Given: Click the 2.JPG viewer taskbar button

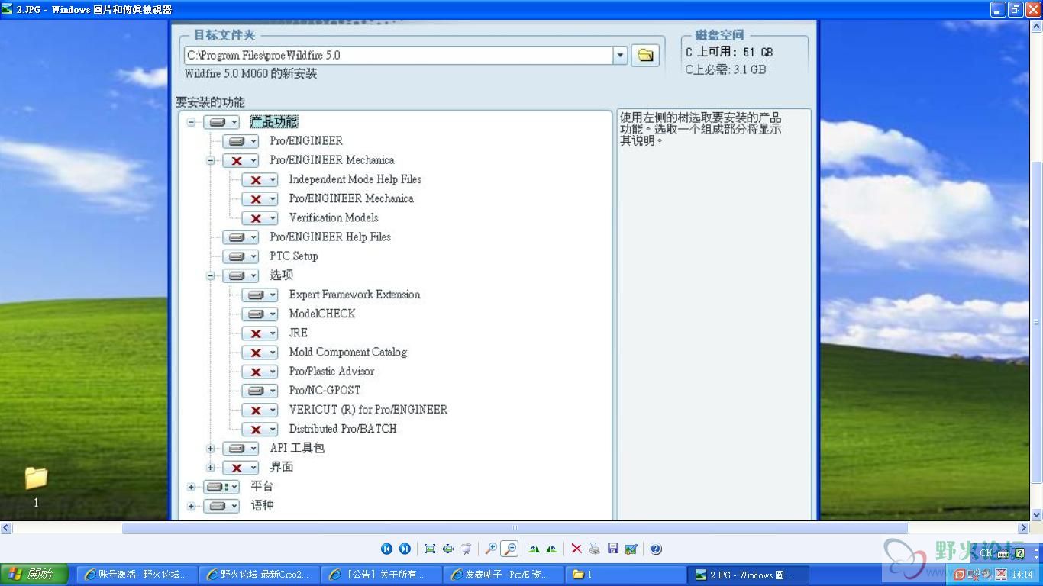Looking at the screenshot, I should (x=749, y=575).
